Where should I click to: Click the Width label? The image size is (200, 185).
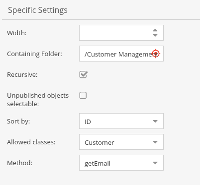(17, 33)
